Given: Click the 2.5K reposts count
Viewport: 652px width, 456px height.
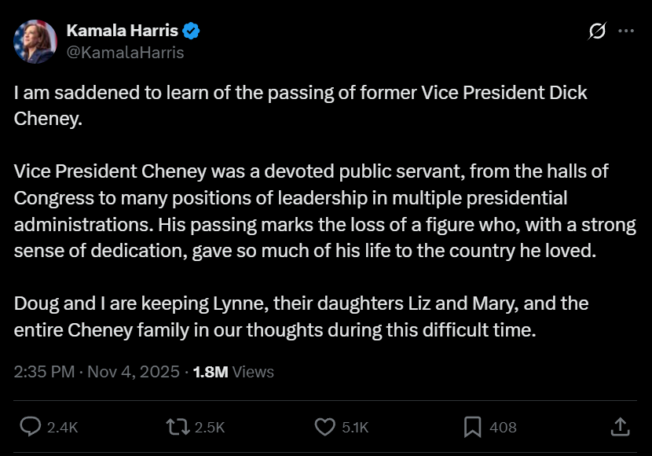Looking at the screenshot, I should point(210,428).
